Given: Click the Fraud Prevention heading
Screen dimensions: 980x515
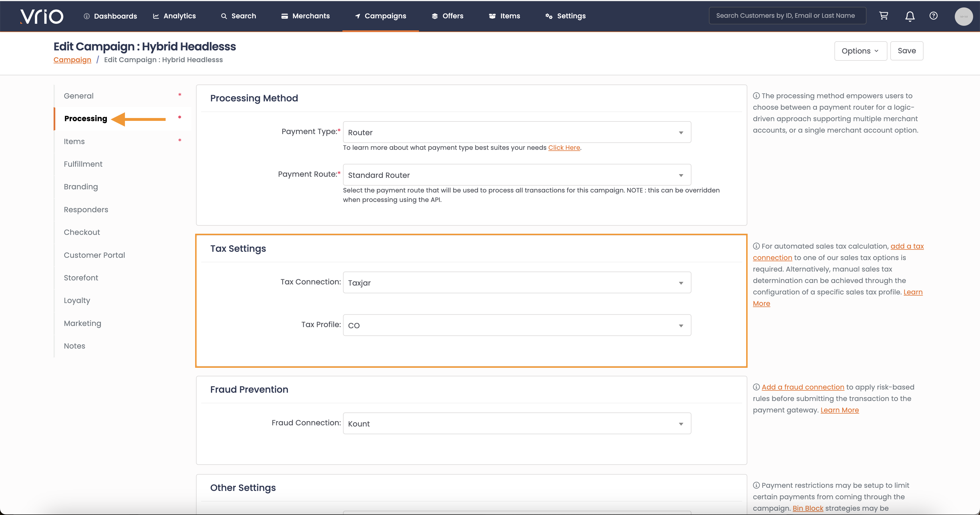Looking at the screenshot, I should pyautogui.click(x=249, y=390).
